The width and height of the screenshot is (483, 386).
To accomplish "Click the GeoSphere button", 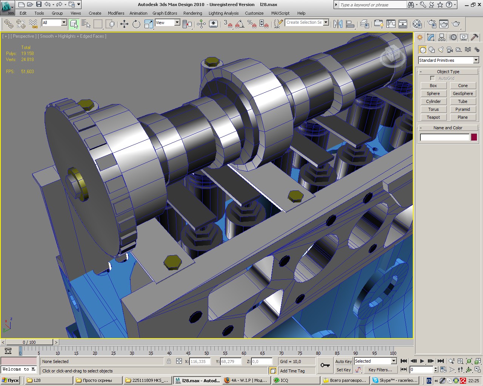I will [463, 93].
